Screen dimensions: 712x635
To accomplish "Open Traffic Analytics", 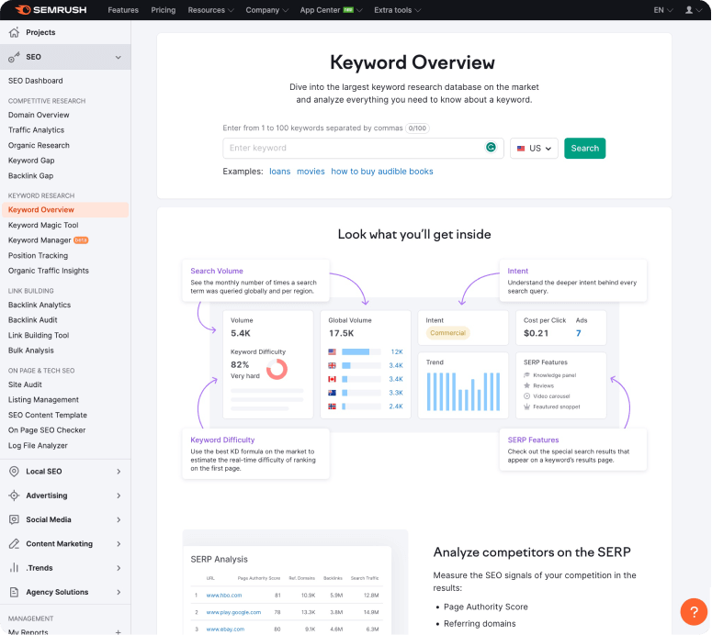I will 37,130.
